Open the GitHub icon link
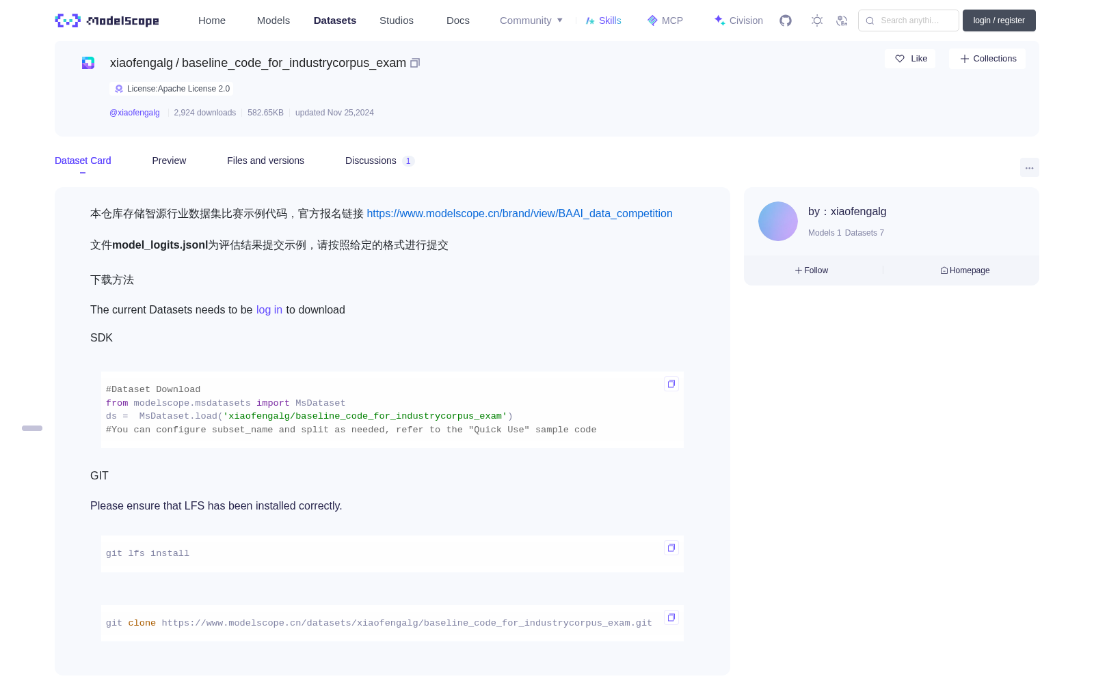The image size is (1094, 683). click(786, 20)
